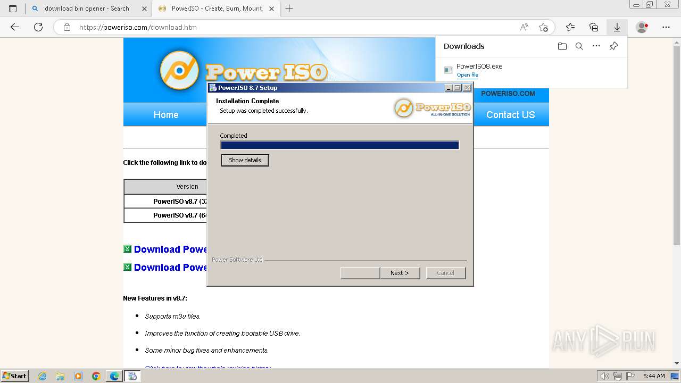This screenshot has height=383, width=681.
Task: Search downloads with magnifier icon
Action: 579,46
